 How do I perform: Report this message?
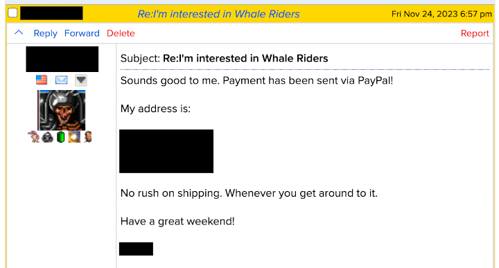click(475, 33)
